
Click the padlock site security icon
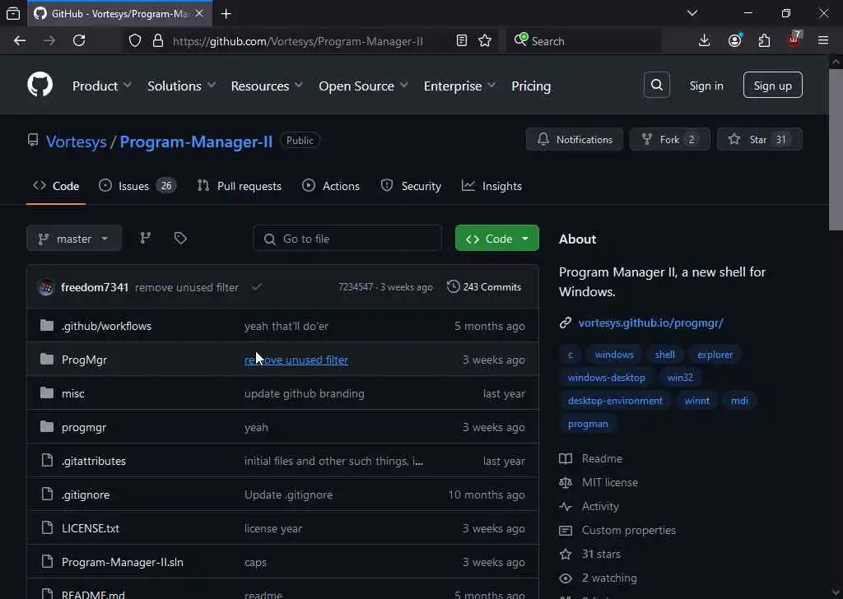pyautogui.click(x=158, y=40)
